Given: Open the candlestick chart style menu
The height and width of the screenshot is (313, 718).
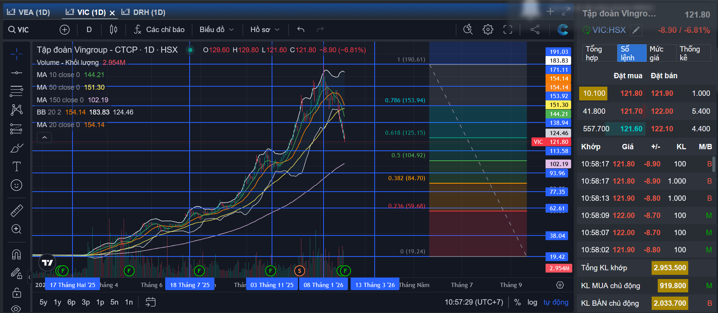Looking at the screenshot, I should tap(113, 29).
